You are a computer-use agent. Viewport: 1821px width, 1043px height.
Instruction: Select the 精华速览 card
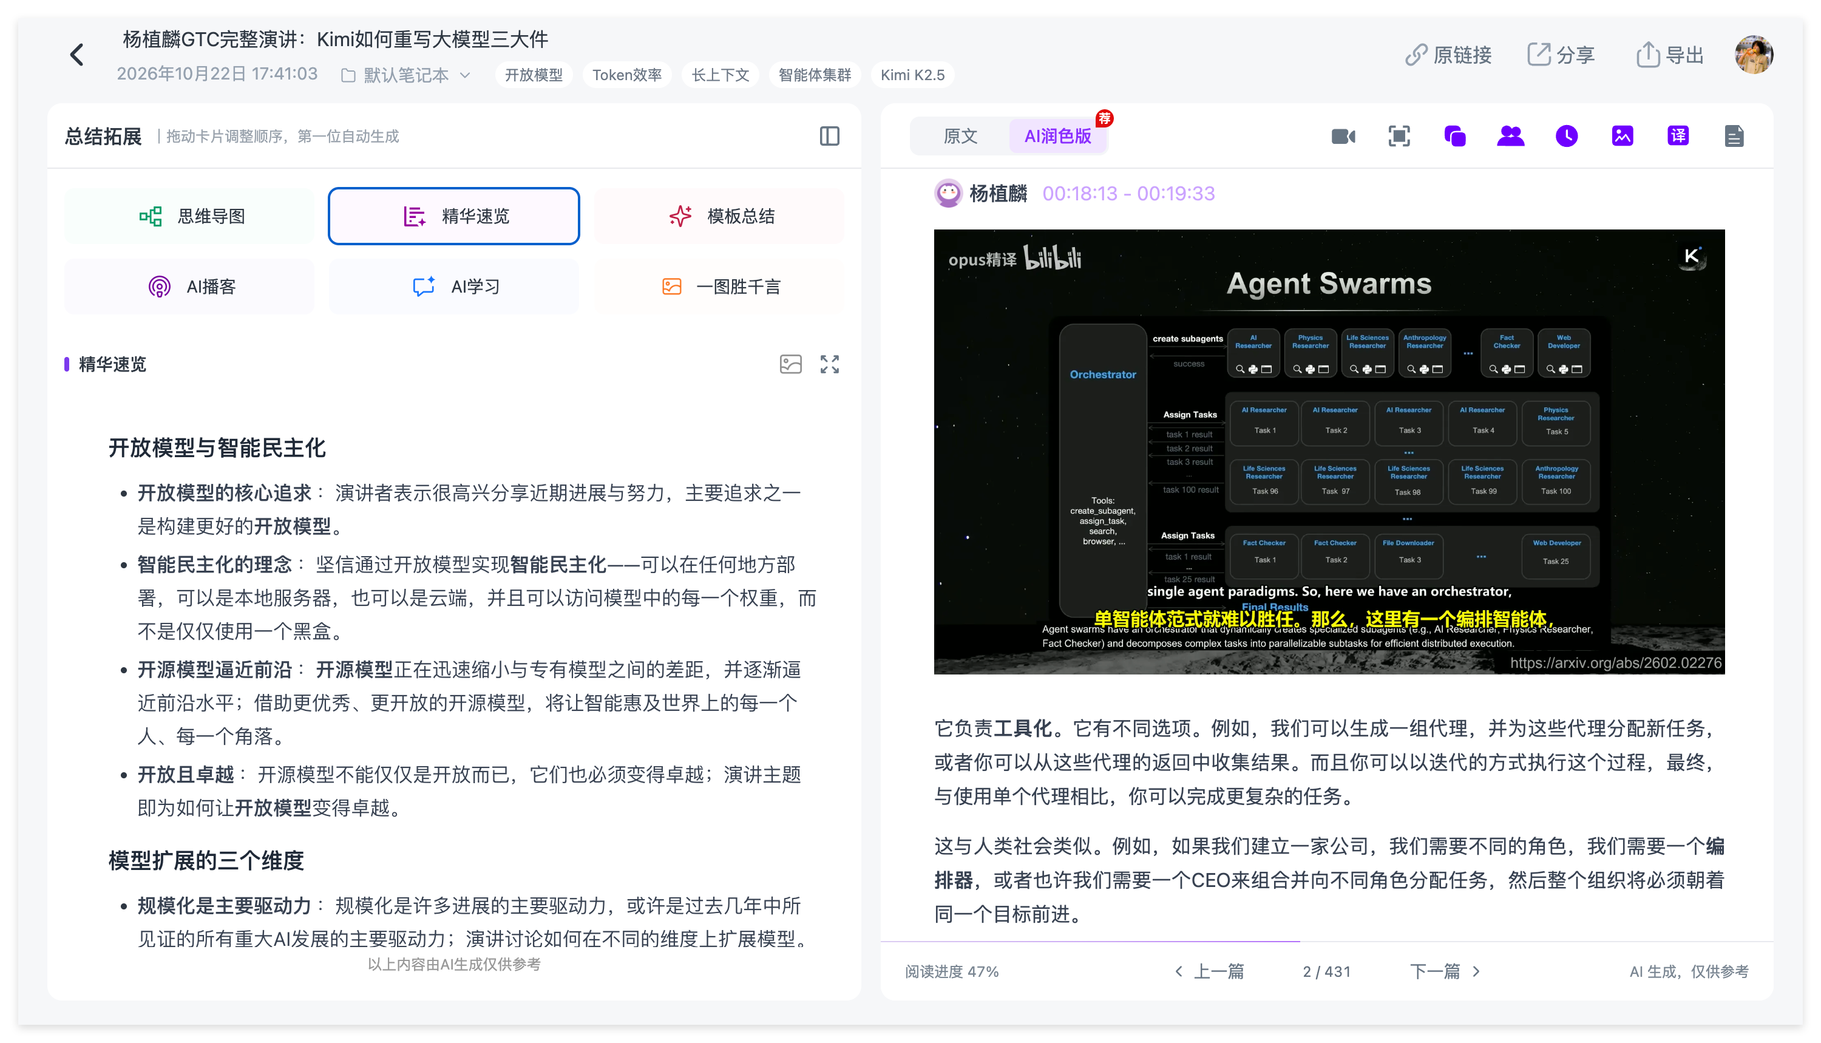point(454,216)
